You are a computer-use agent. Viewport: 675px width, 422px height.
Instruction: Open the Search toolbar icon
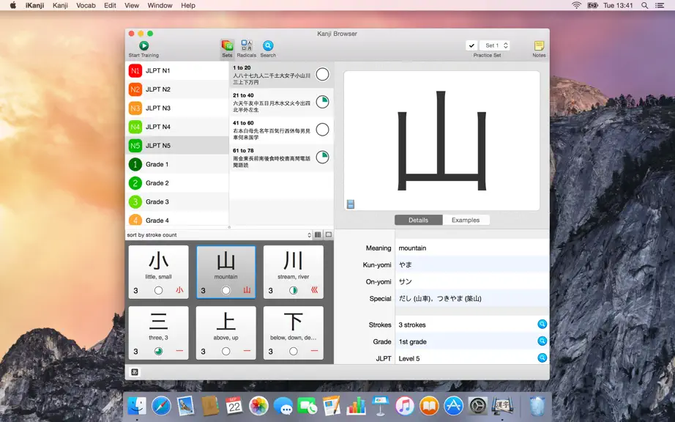(x=268, y=45)
